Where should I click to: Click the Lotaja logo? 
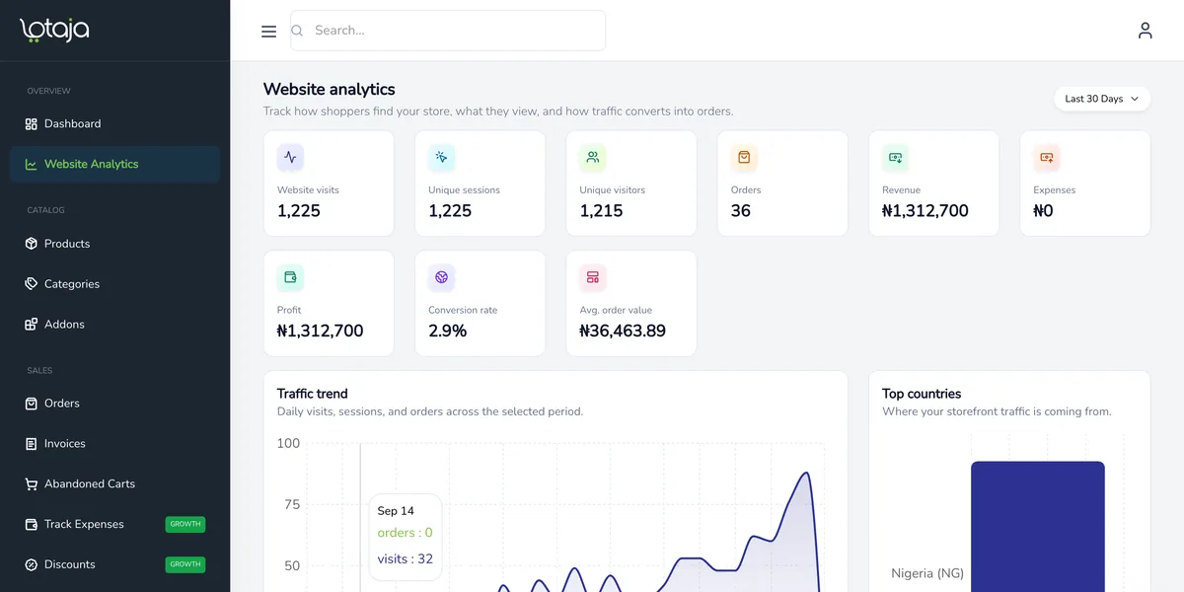pos(54,31)
